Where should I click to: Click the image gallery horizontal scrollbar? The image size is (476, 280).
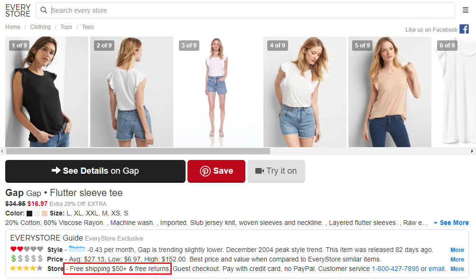tap(138, 151)
